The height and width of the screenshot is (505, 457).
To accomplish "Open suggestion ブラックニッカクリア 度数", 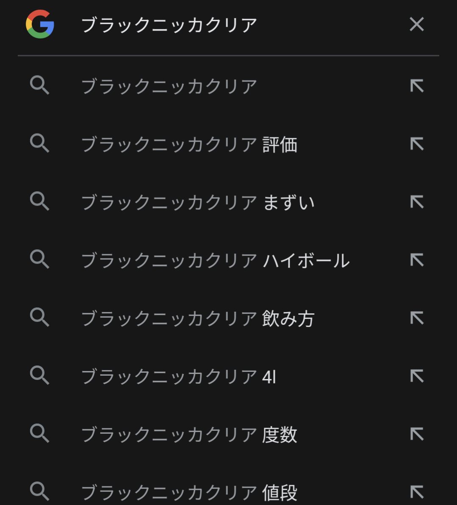I will [x=189, y=435].
